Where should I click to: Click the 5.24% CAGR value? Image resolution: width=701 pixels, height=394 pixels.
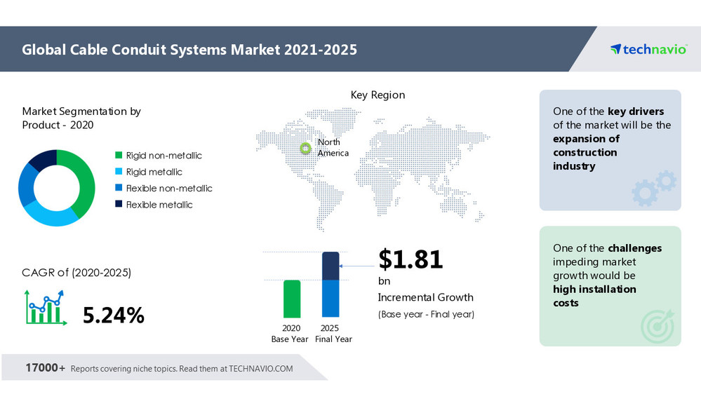coord(114,315)
